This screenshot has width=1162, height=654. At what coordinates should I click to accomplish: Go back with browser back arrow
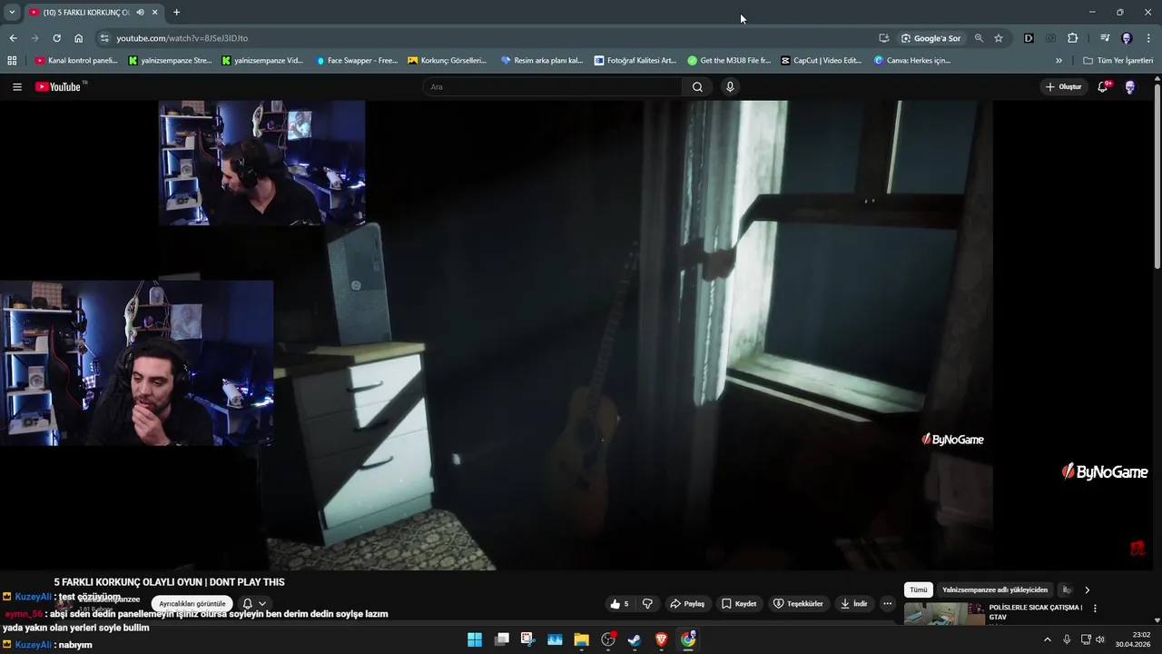click(13, 38)
